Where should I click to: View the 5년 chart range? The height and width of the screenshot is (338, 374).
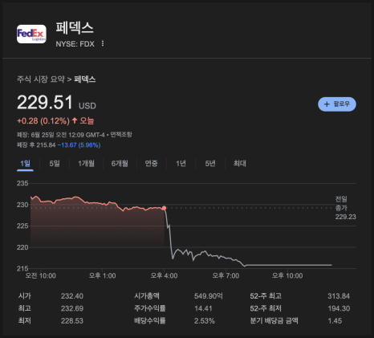(x=210, y=163)
